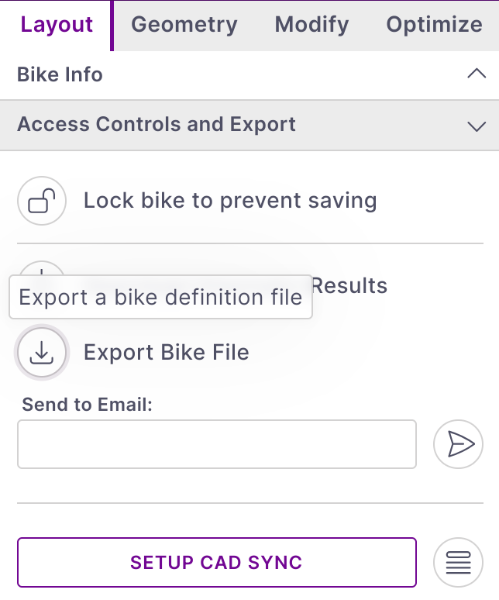Toggle the Access Controls and Export chevron
This screenshot has height=600, width=499.
coord(477,126)
